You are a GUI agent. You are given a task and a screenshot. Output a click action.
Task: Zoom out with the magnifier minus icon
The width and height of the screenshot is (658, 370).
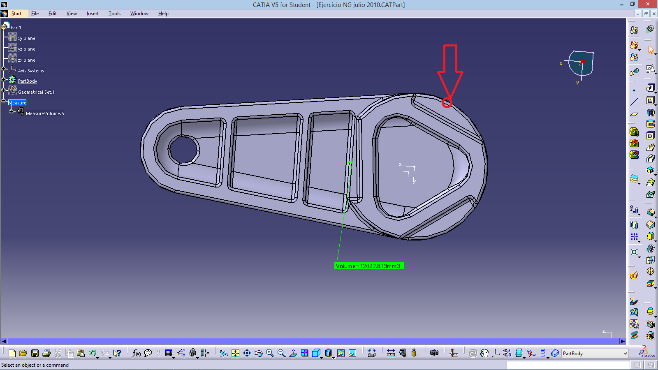pos(281,353)
